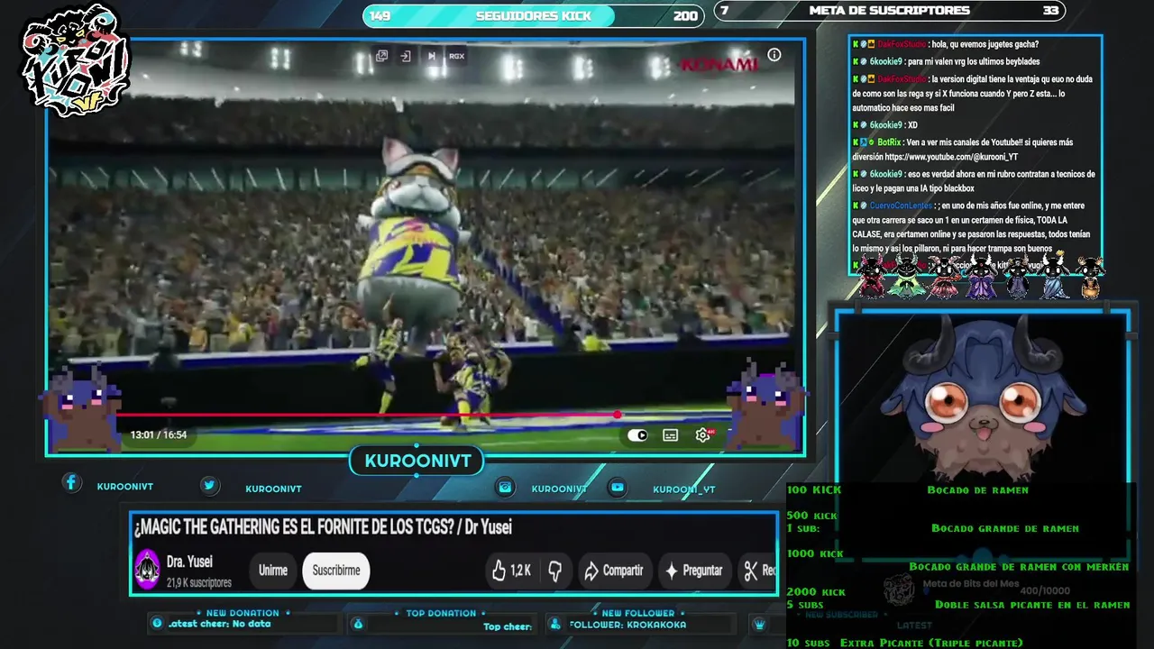Screen dimensions: 1154x649
Task: Toggle the autoplay switch in the player
Action: [637, 435]
